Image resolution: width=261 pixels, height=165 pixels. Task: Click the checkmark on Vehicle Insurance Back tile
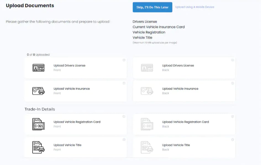(233, 83)
